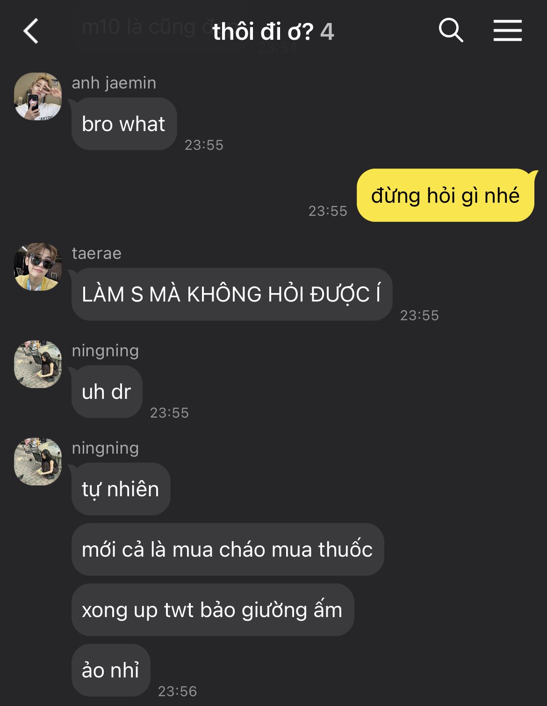Go back using the left arrow icon

[x=31, y=31]
